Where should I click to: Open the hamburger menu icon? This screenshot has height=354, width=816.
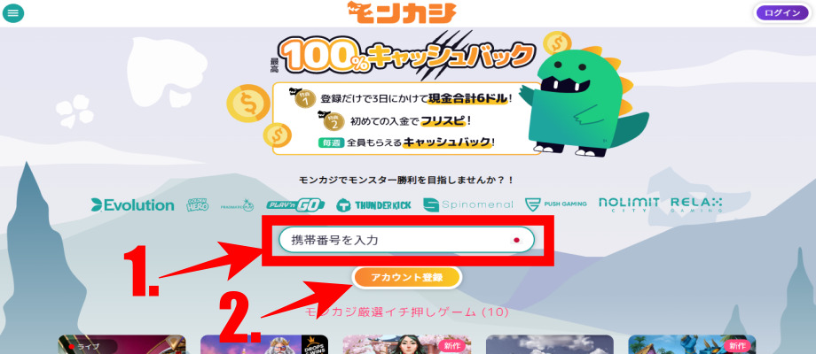click(13, 13)
